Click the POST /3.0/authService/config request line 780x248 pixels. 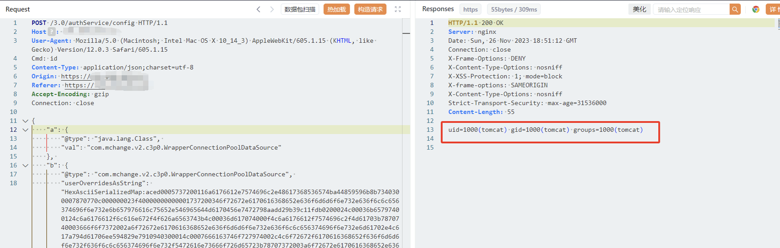point(99,23)
